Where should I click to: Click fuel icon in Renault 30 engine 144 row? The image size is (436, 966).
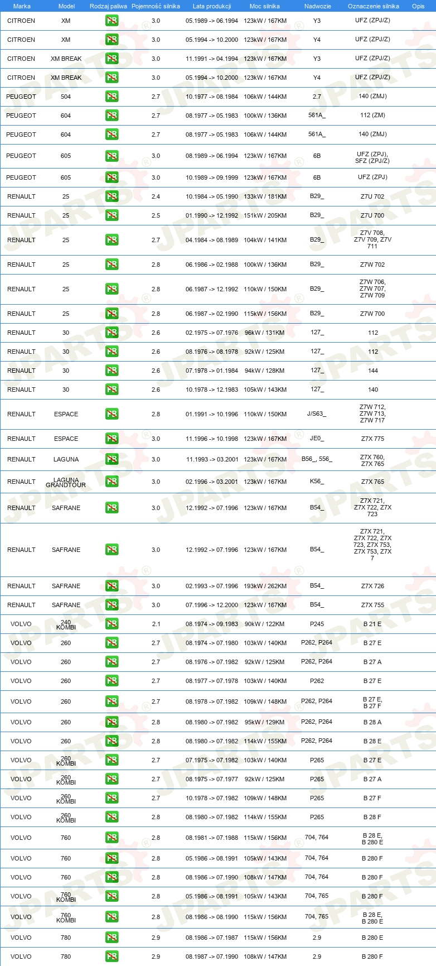(x=112, y=371)
